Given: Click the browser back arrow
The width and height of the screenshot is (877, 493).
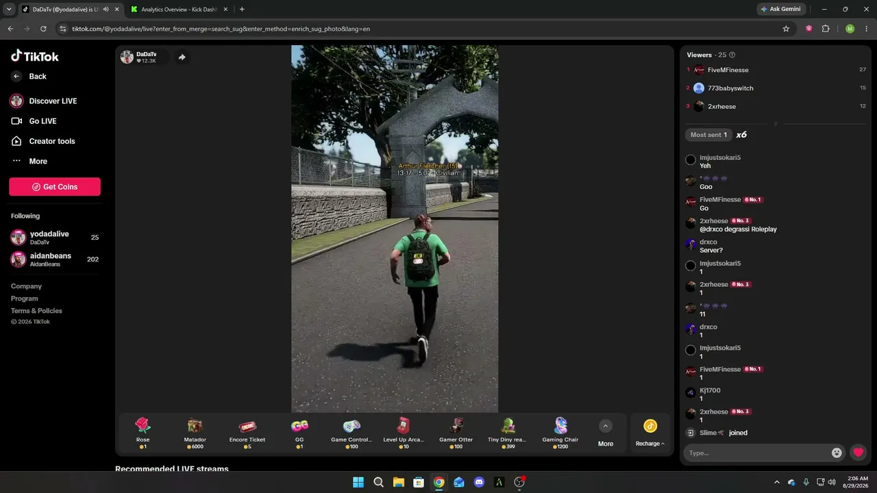Looking at the screenshot, I should coord(10,29).
